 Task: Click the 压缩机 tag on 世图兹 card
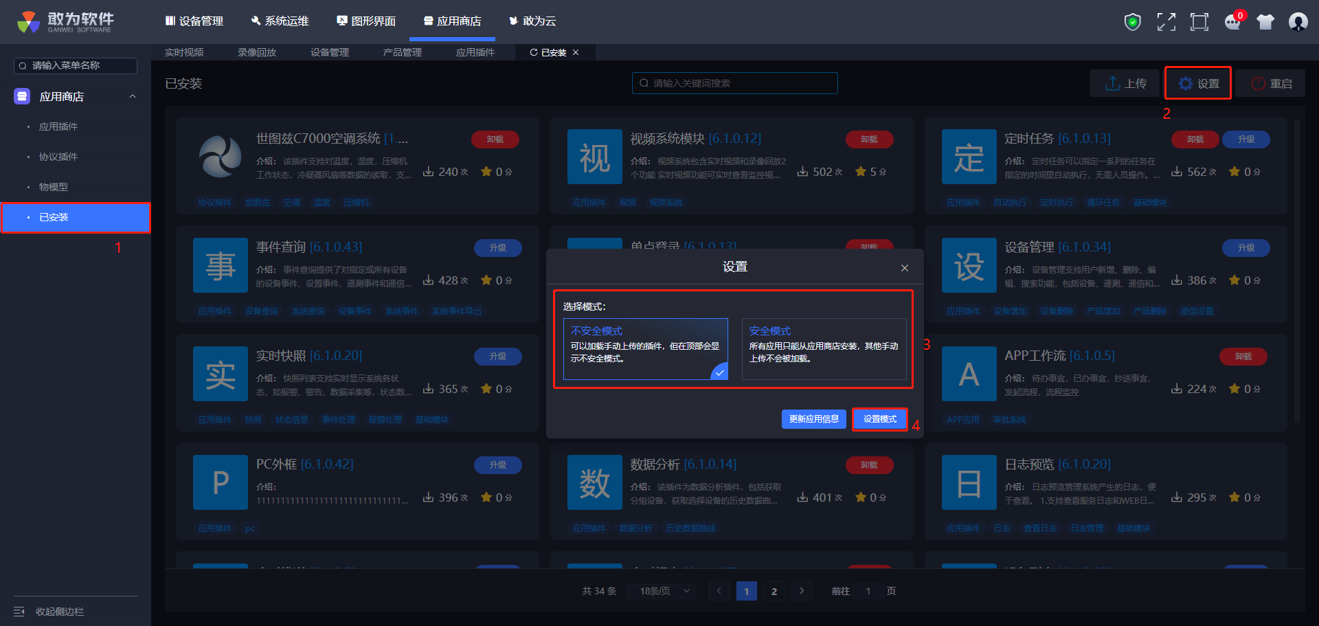coord(357,203)
